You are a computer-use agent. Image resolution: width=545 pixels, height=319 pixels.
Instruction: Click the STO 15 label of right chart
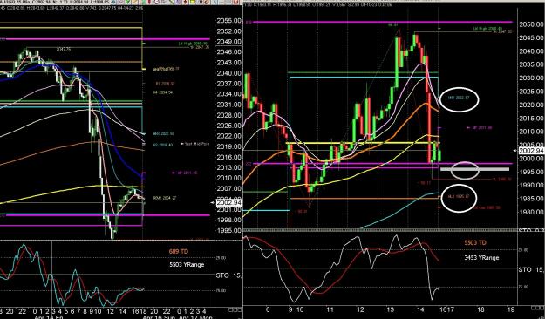(531, 270)
